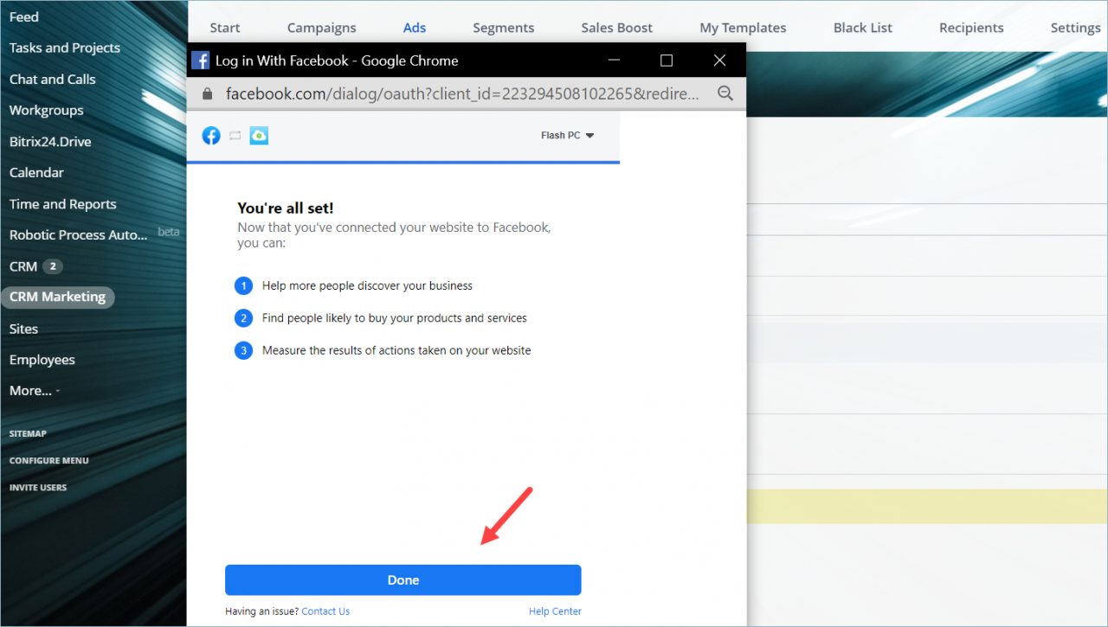The width and height of the screenshot is (1108, 627).
Task: Click the INVITE USERS link
Action: pos(38,487)
